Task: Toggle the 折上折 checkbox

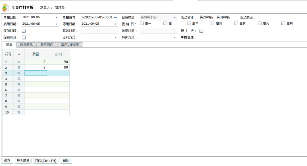Action: [x=201, y=31]
